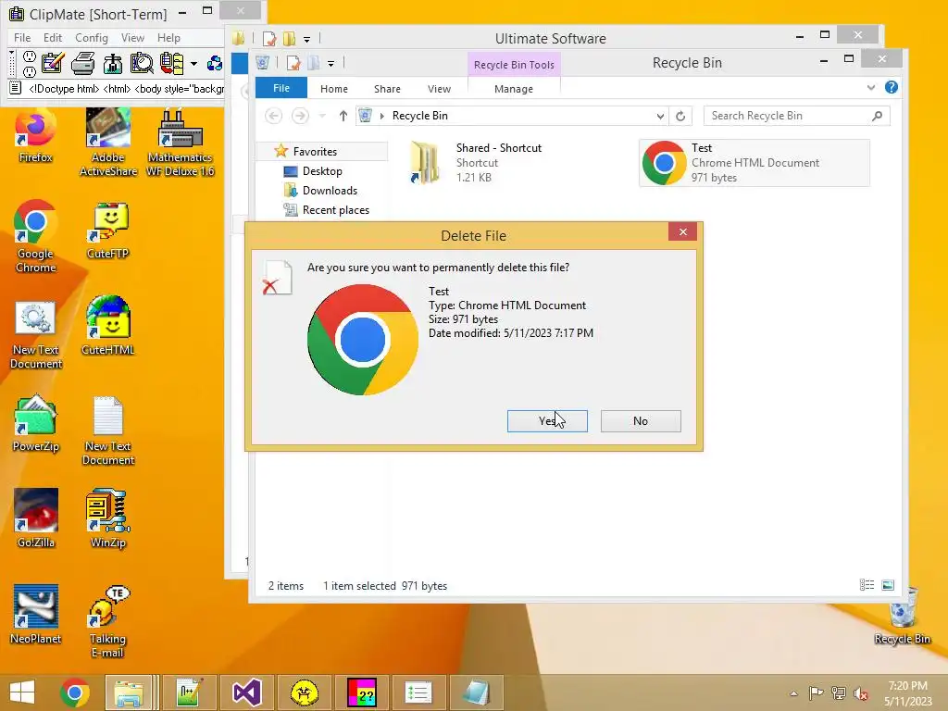The image size is (948, 711).
Task: Click Recycle Bin in address breadcrumb
Action: (x=419, y=116)
